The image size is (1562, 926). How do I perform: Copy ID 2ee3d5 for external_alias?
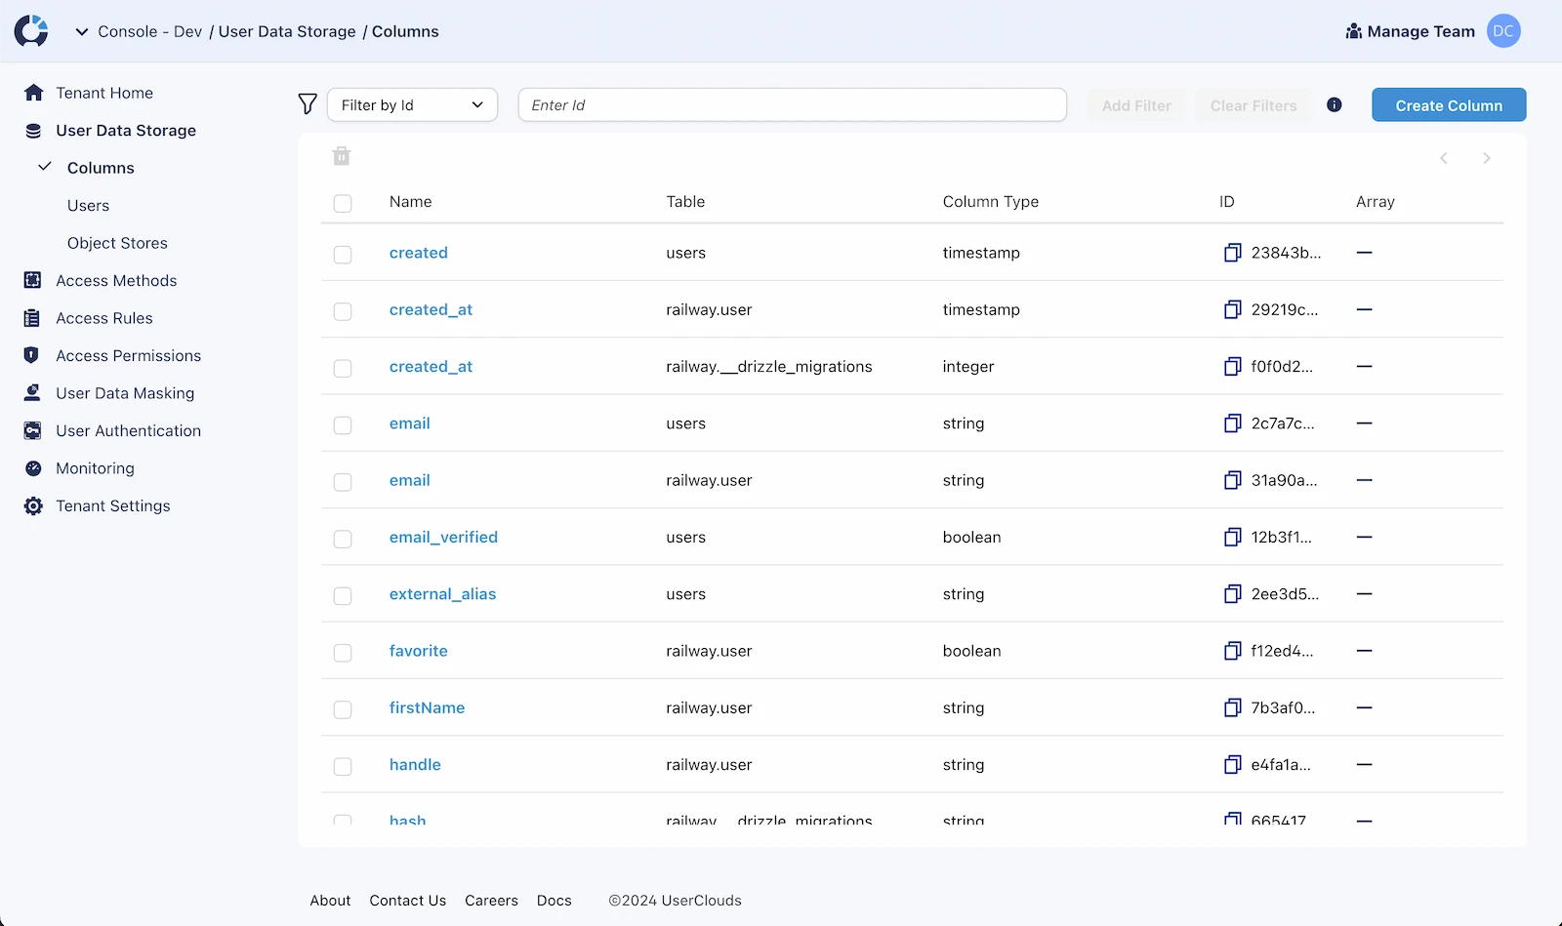1233,594
